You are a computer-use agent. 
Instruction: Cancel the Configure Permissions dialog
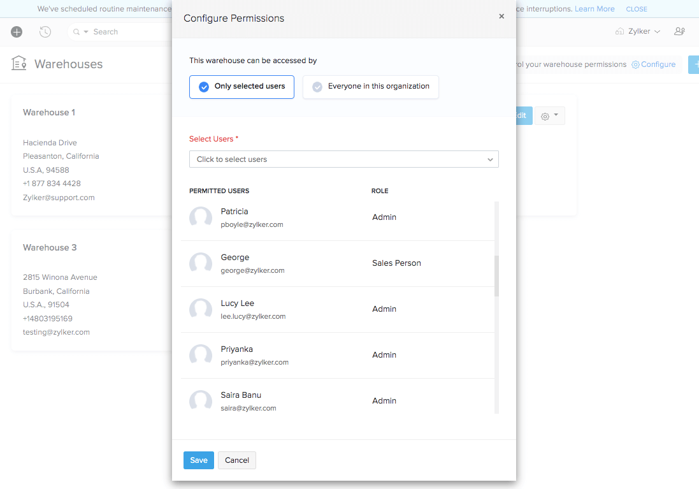[236, 460]
